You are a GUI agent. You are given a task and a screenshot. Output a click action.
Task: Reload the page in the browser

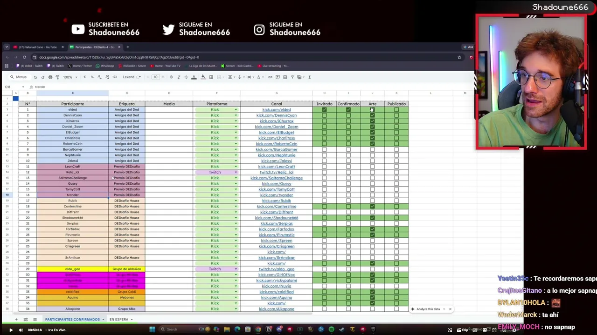[24, 57]
